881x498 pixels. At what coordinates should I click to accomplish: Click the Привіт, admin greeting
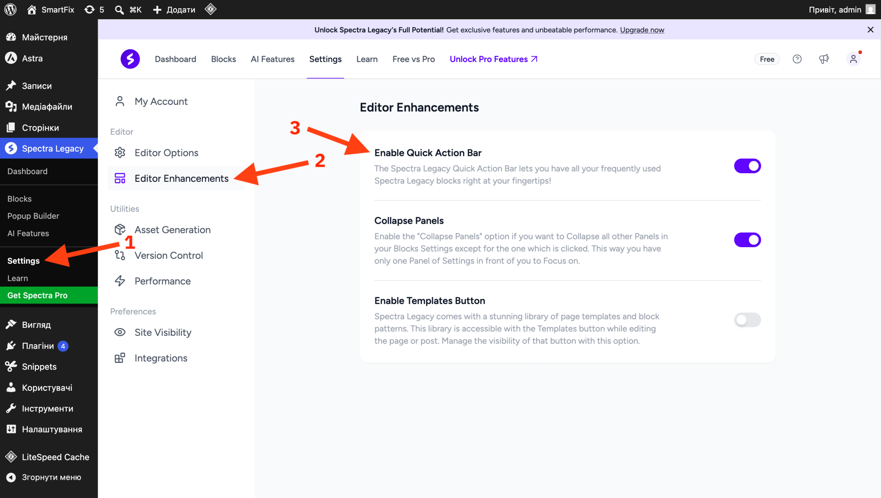[835, 10]
